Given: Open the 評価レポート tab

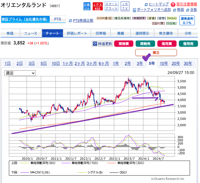Looking at the screenshot, I should [77, 33].
